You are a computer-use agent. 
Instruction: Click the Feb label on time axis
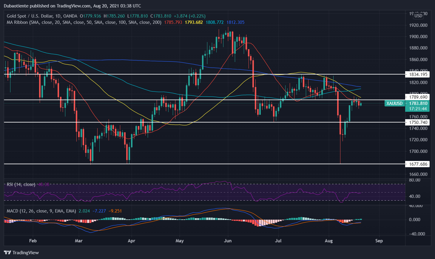pyautogui.click(x=33, y=241)
